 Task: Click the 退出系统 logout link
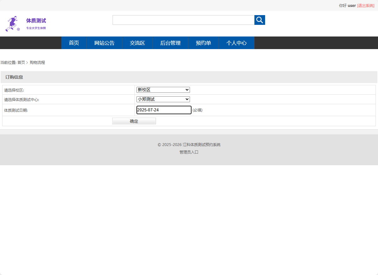coord(366,6)
